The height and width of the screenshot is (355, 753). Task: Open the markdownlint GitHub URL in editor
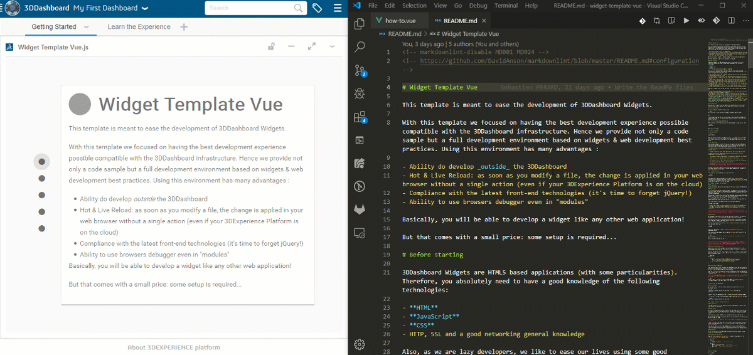pos(559,61)
